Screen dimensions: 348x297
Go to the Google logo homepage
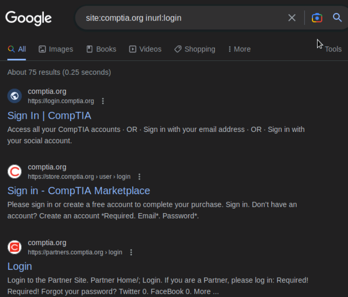pos(28,18)
